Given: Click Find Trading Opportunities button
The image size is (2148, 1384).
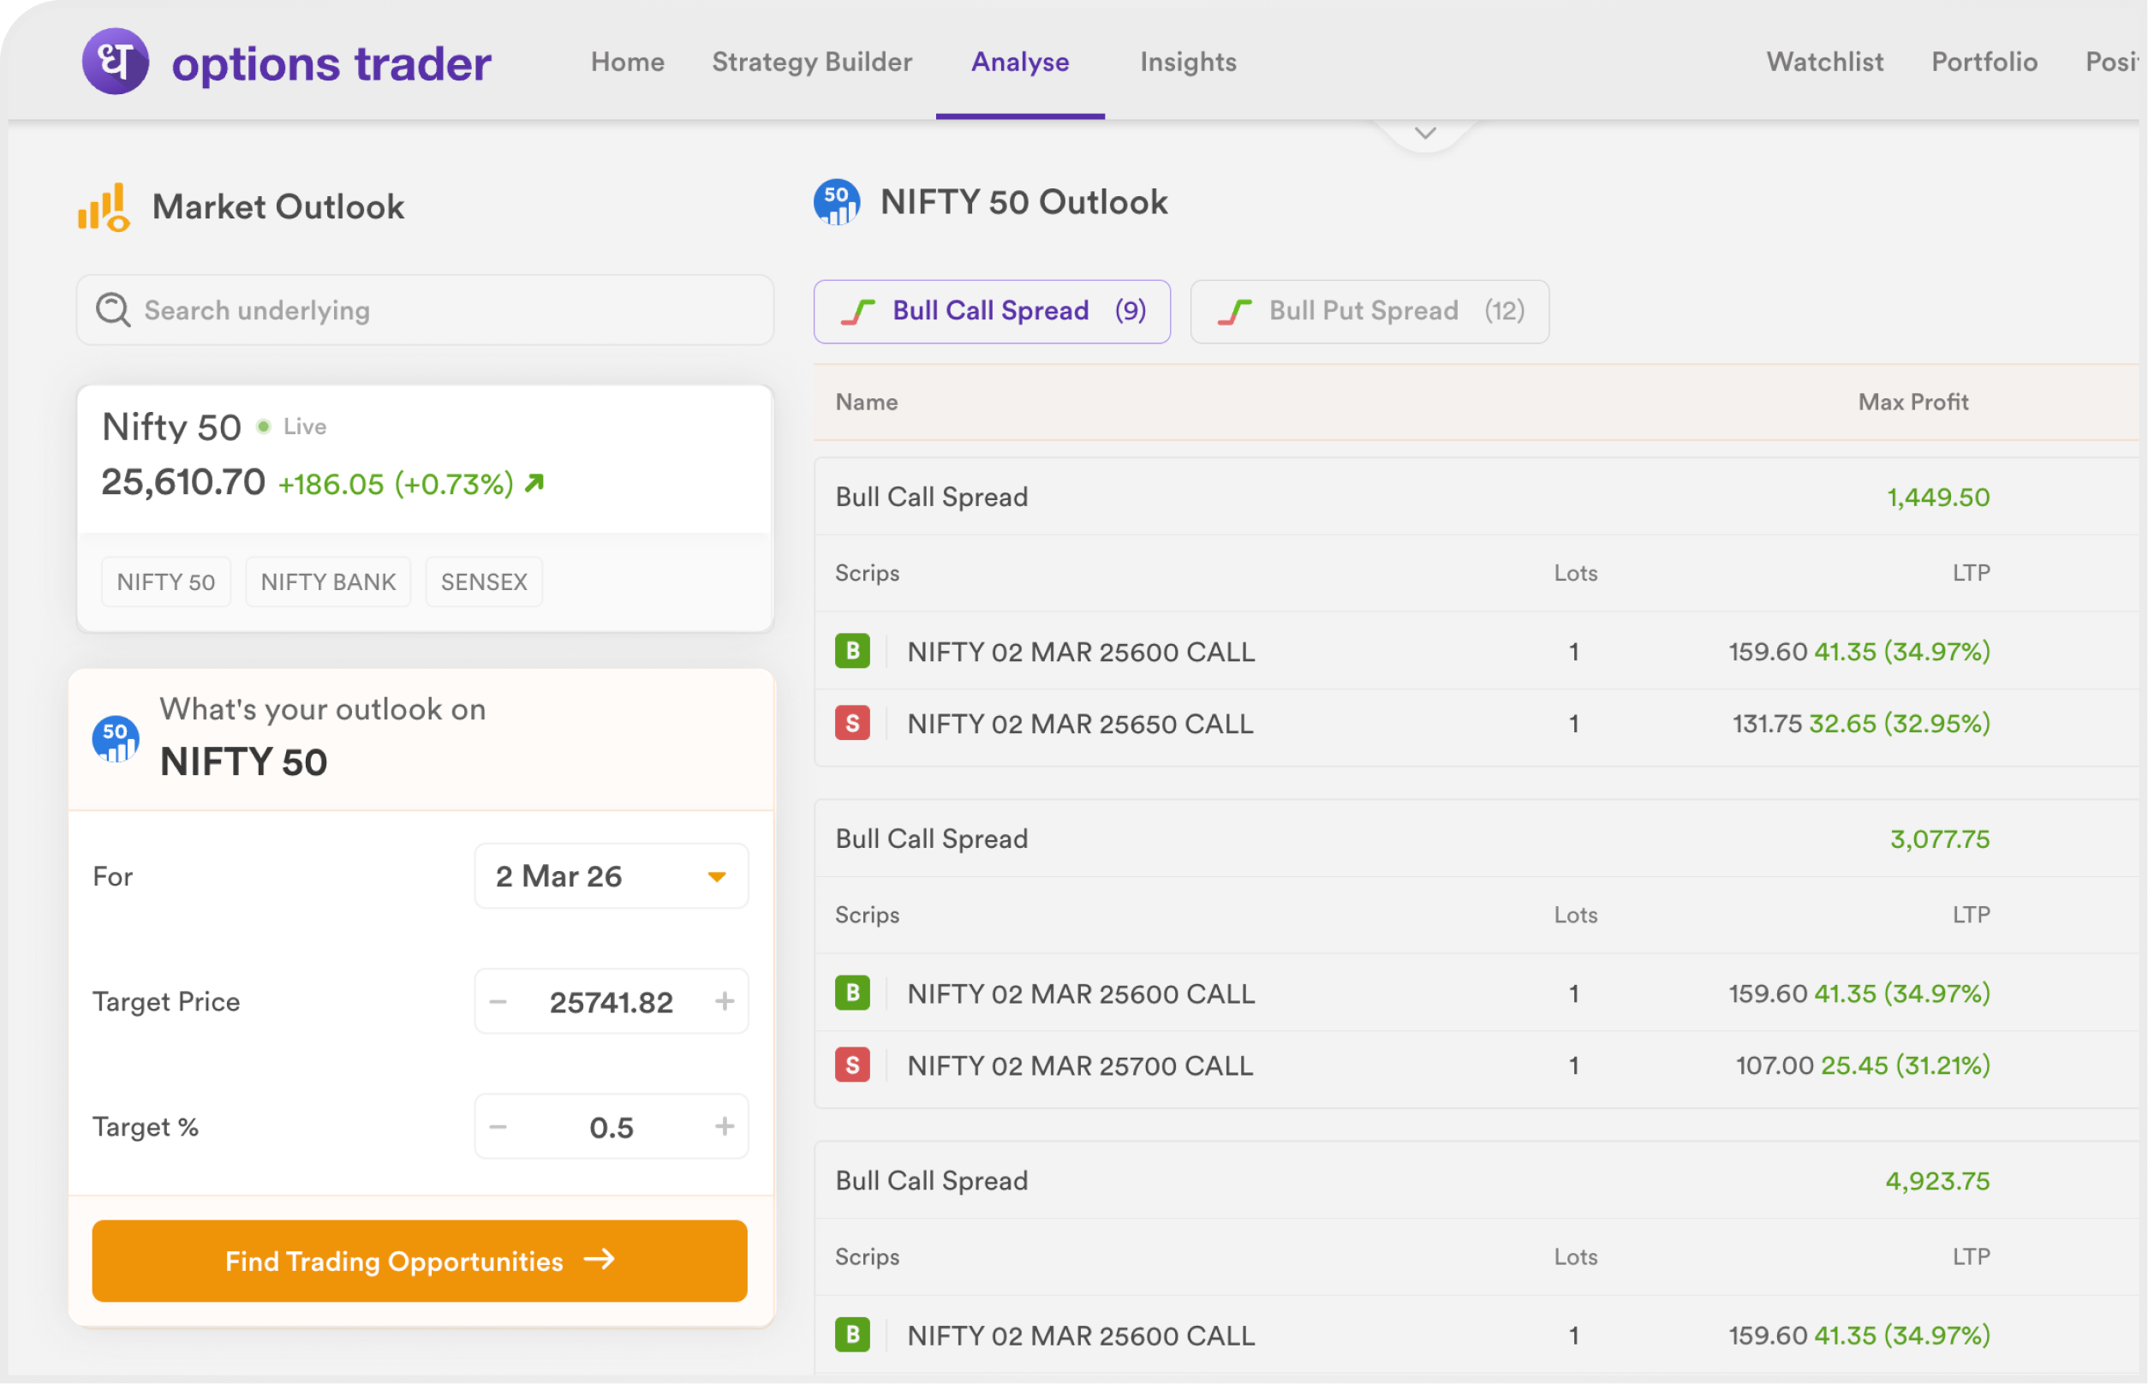Looking at the screenshot, I should (420, 1261).
